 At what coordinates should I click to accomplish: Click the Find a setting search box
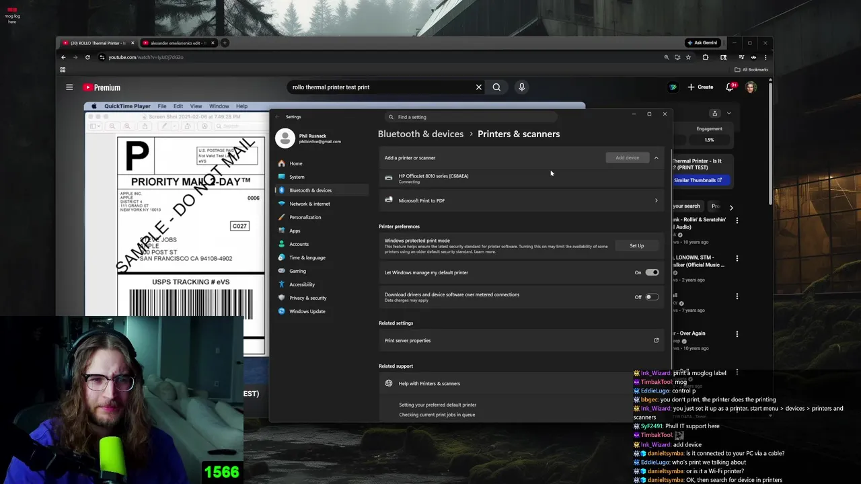point(471,117)
